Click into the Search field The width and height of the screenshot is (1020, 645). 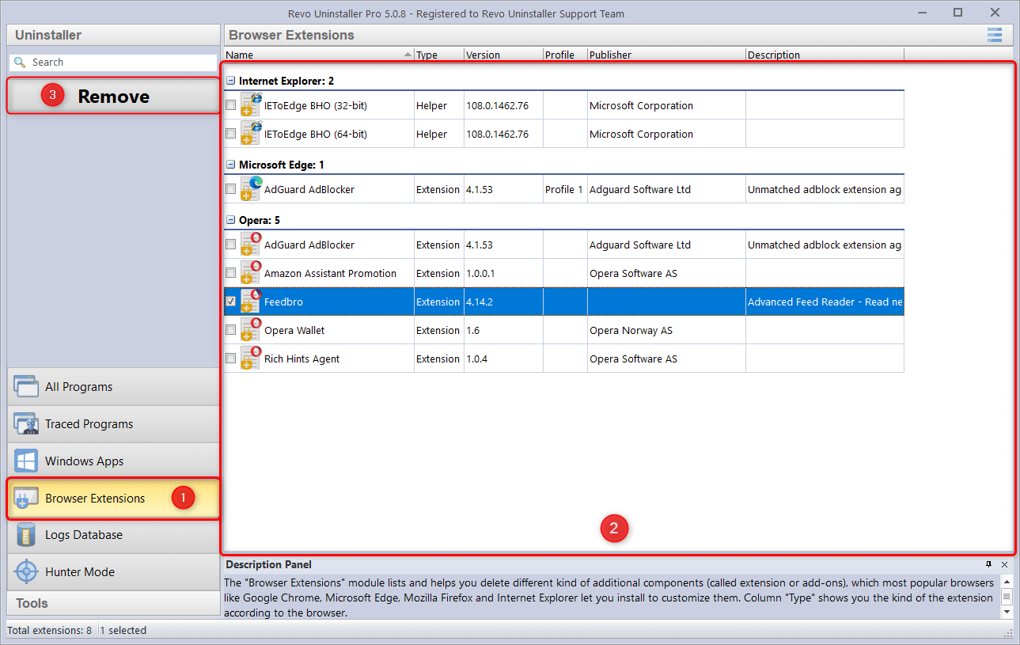click(x=112, y=62)
